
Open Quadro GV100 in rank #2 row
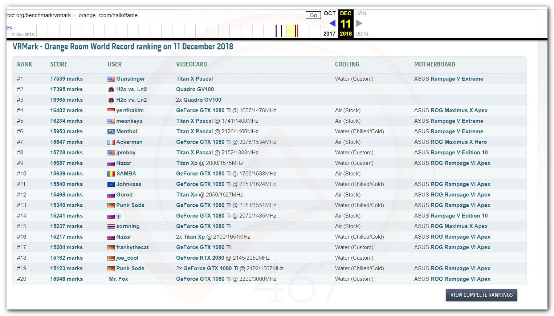195,89
